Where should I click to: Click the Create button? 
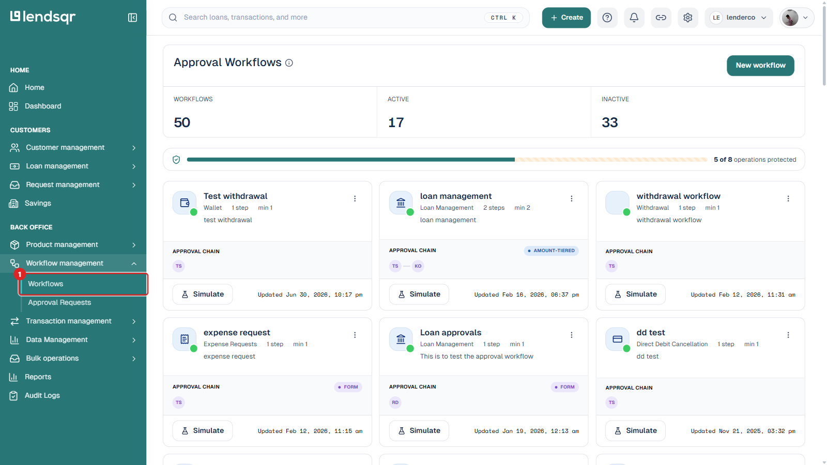point(566,18)
